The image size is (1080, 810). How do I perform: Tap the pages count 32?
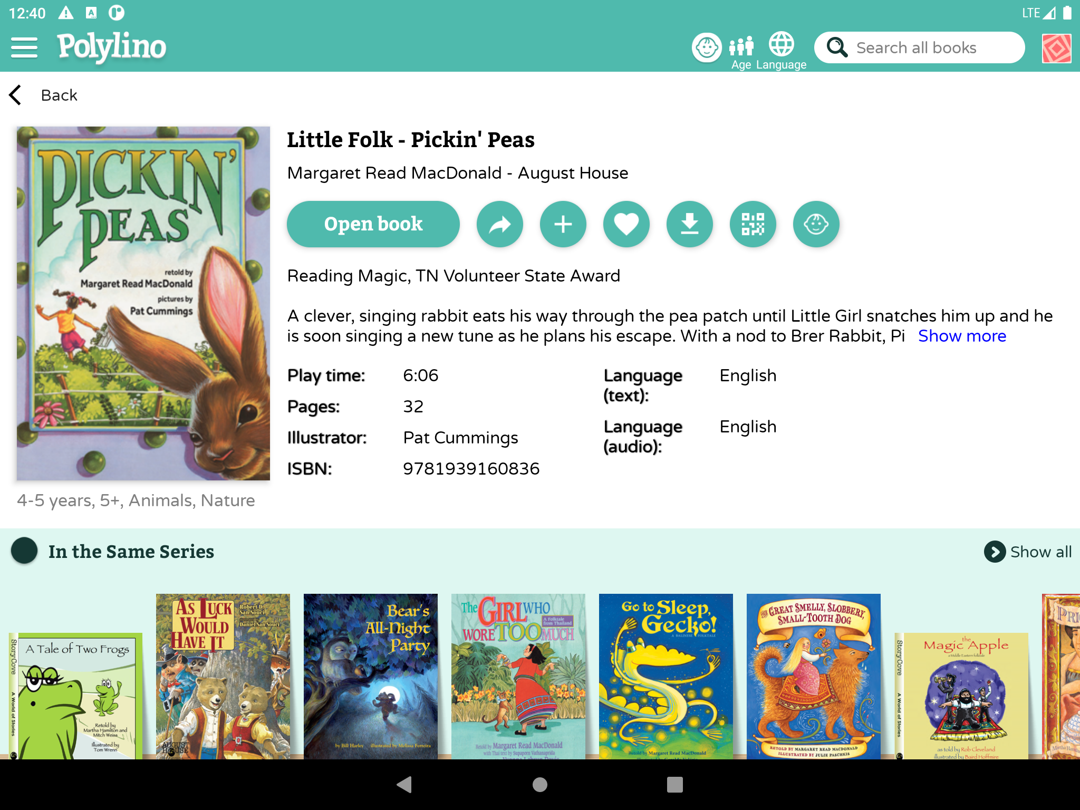click(413, 407)
